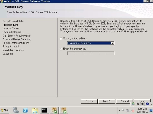Open the taskbar clock showing 2:48
The image size is (153, 114).
tap(142, 110)
